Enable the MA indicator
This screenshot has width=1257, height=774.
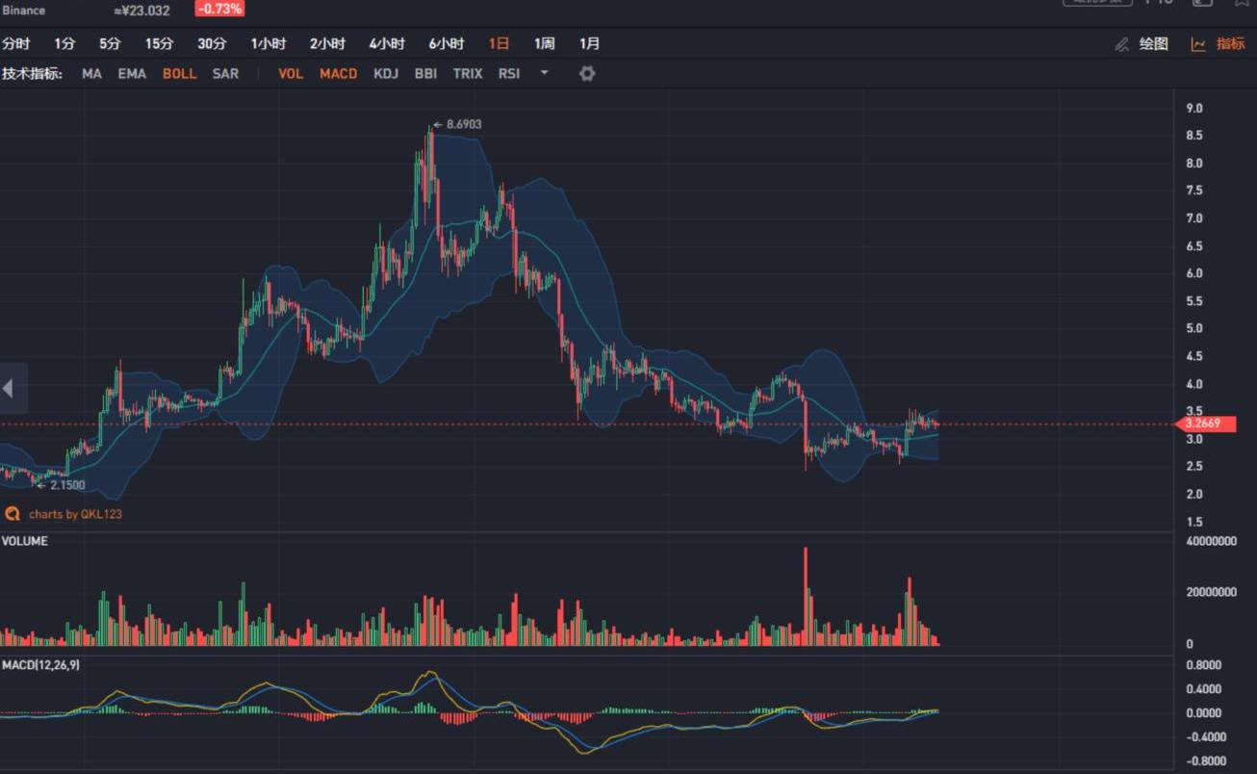tap(91, 73)
